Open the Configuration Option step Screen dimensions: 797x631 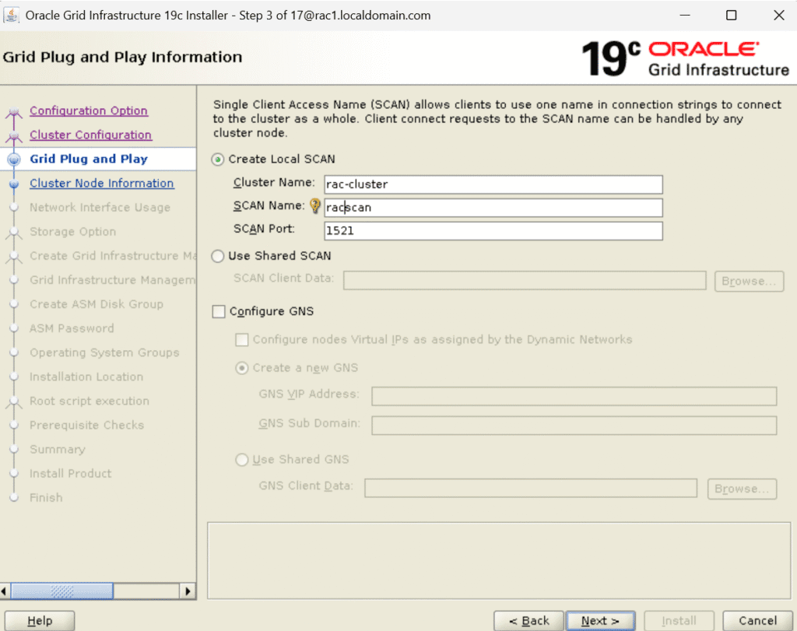click(89, 110)
